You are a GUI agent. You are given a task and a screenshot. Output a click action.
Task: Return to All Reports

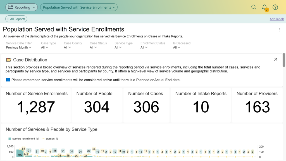coord(16,19)
